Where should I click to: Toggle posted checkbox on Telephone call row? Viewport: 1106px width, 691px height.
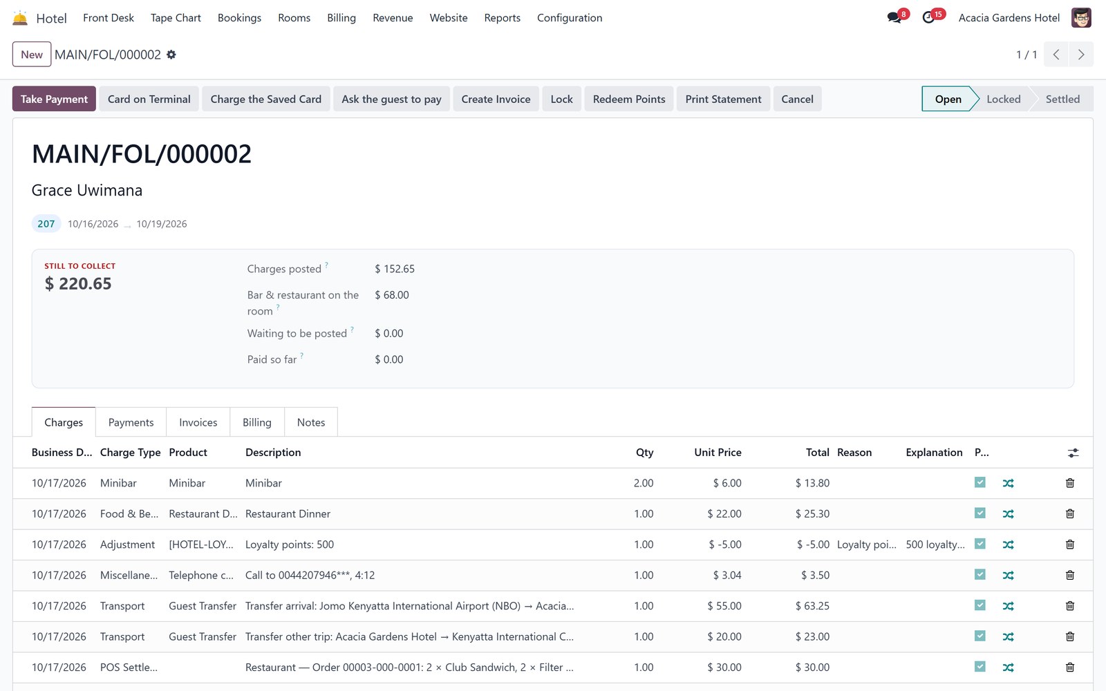pos(980,574)
